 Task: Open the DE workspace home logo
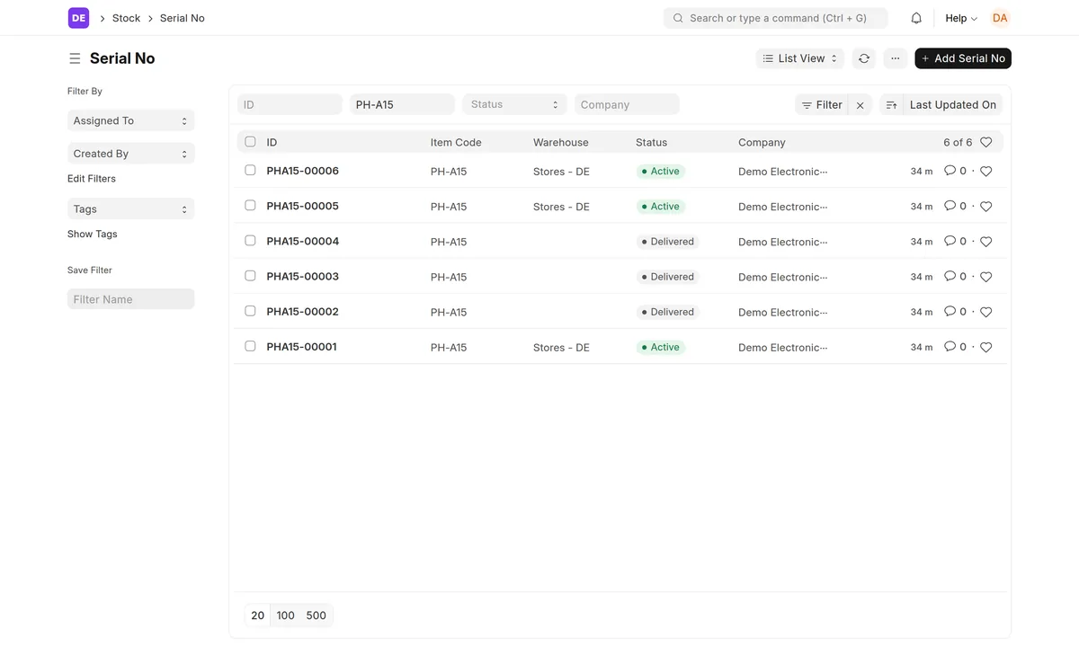[x=79, y=18]
